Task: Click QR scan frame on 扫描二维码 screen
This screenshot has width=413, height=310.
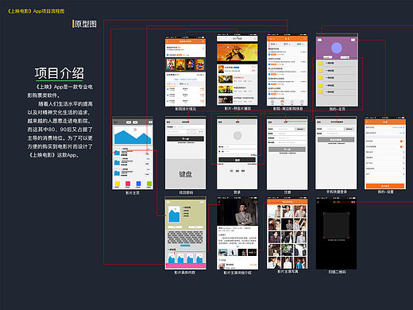Action: pyautogui.click(x=336, y=226)
